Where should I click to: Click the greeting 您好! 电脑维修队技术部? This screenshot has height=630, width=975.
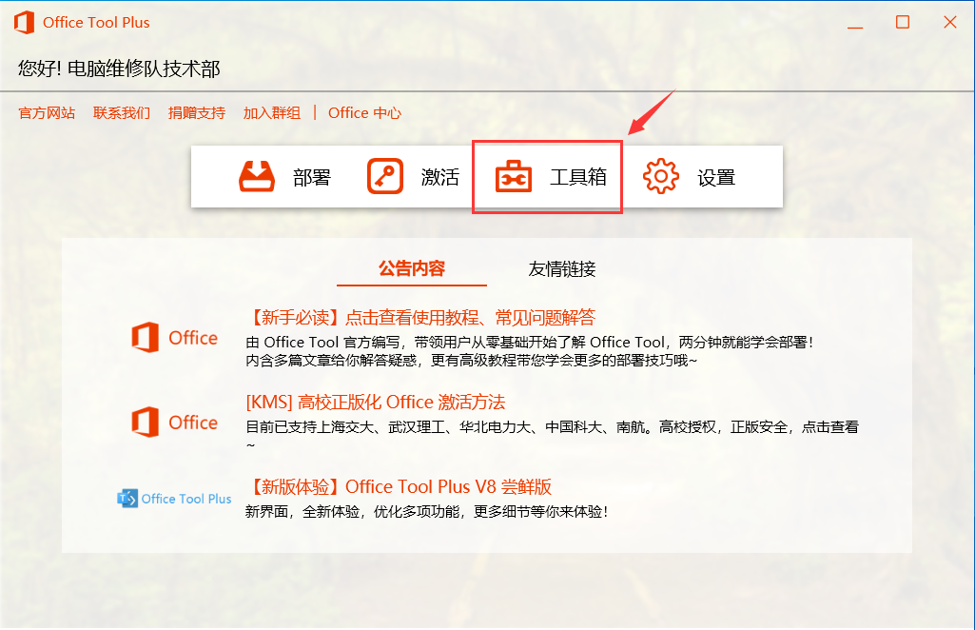[x=119, y=69]
